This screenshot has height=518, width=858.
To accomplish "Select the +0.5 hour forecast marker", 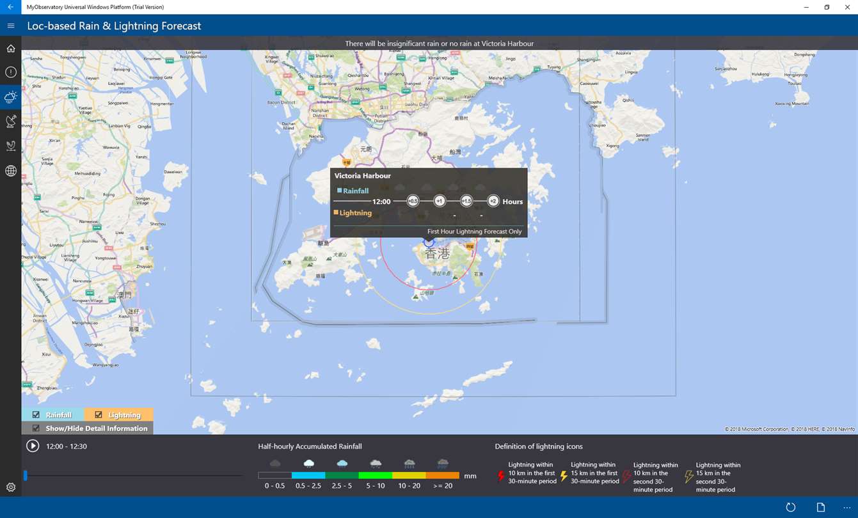I will (413, 201).
